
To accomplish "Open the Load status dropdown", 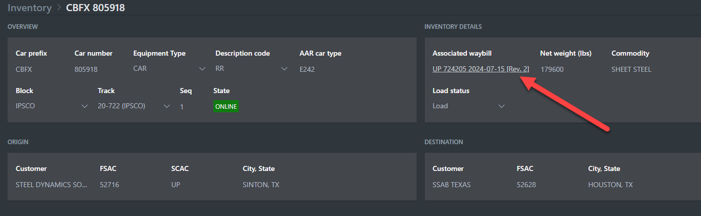I will [x=468, y=106].
